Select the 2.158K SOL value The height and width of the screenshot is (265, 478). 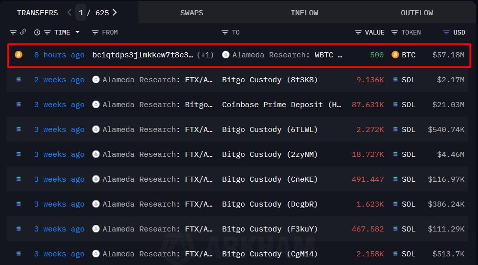pyautogui.click(x=370, y=254)
